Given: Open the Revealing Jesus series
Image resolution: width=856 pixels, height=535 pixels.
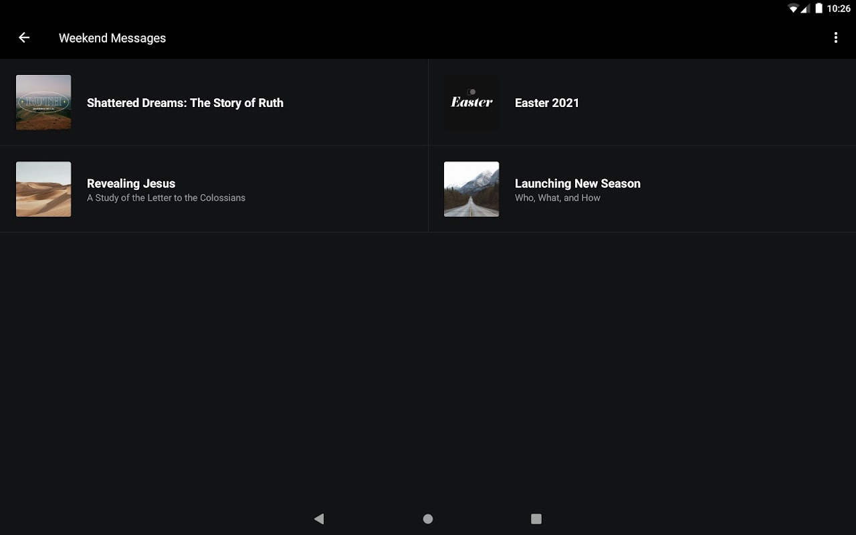Looking at the screenshot, I should pos(131,183).
